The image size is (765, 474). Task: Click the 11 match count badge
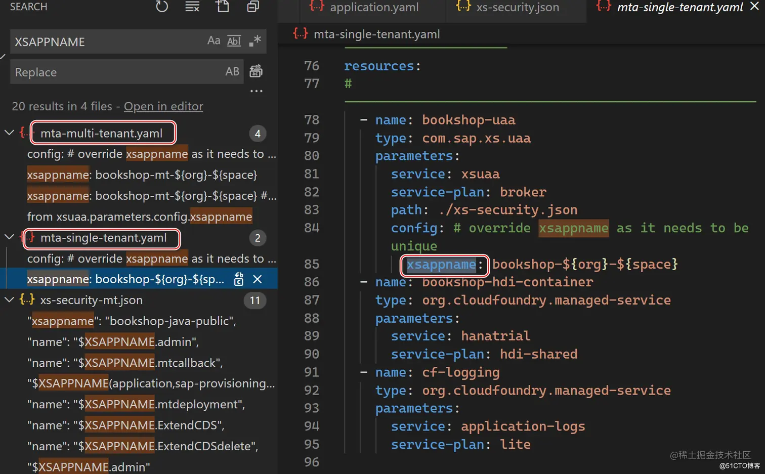255,300
